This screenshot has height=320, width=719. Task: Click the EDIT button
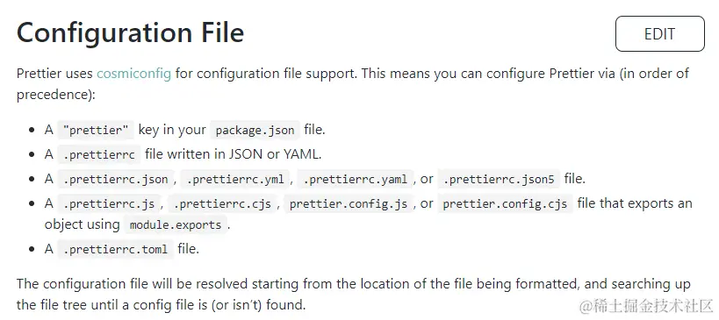[x=659, y=34]
